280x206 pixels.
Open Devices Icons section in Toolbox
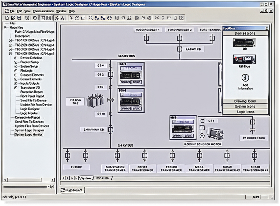pos(245,33)
